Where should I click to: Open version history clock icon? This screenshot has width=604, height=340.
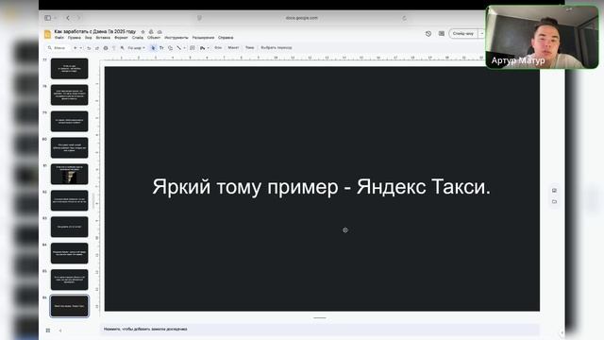(428, 34)
